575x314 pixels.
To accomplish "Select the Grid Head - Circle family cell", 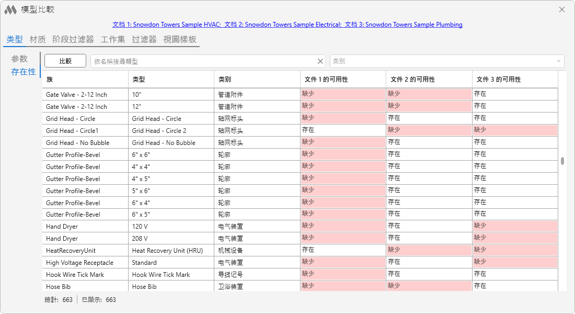I will (85, 119).
